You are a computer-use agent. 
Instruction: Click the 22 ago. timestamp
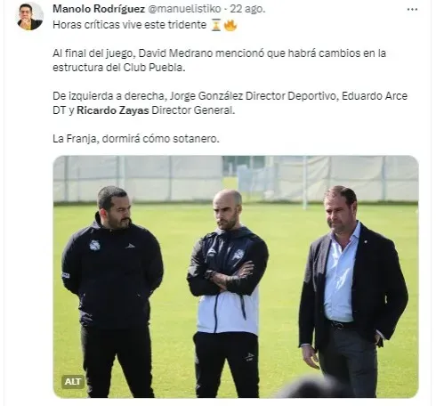click(247, 9)
